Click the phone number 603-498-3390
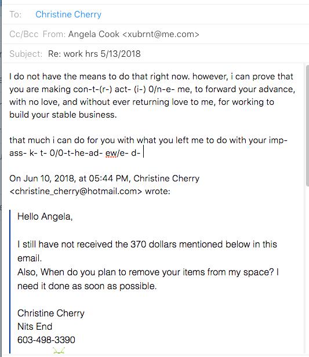The height and width of the screenshot is (357, 309). [x=46, y=340]
